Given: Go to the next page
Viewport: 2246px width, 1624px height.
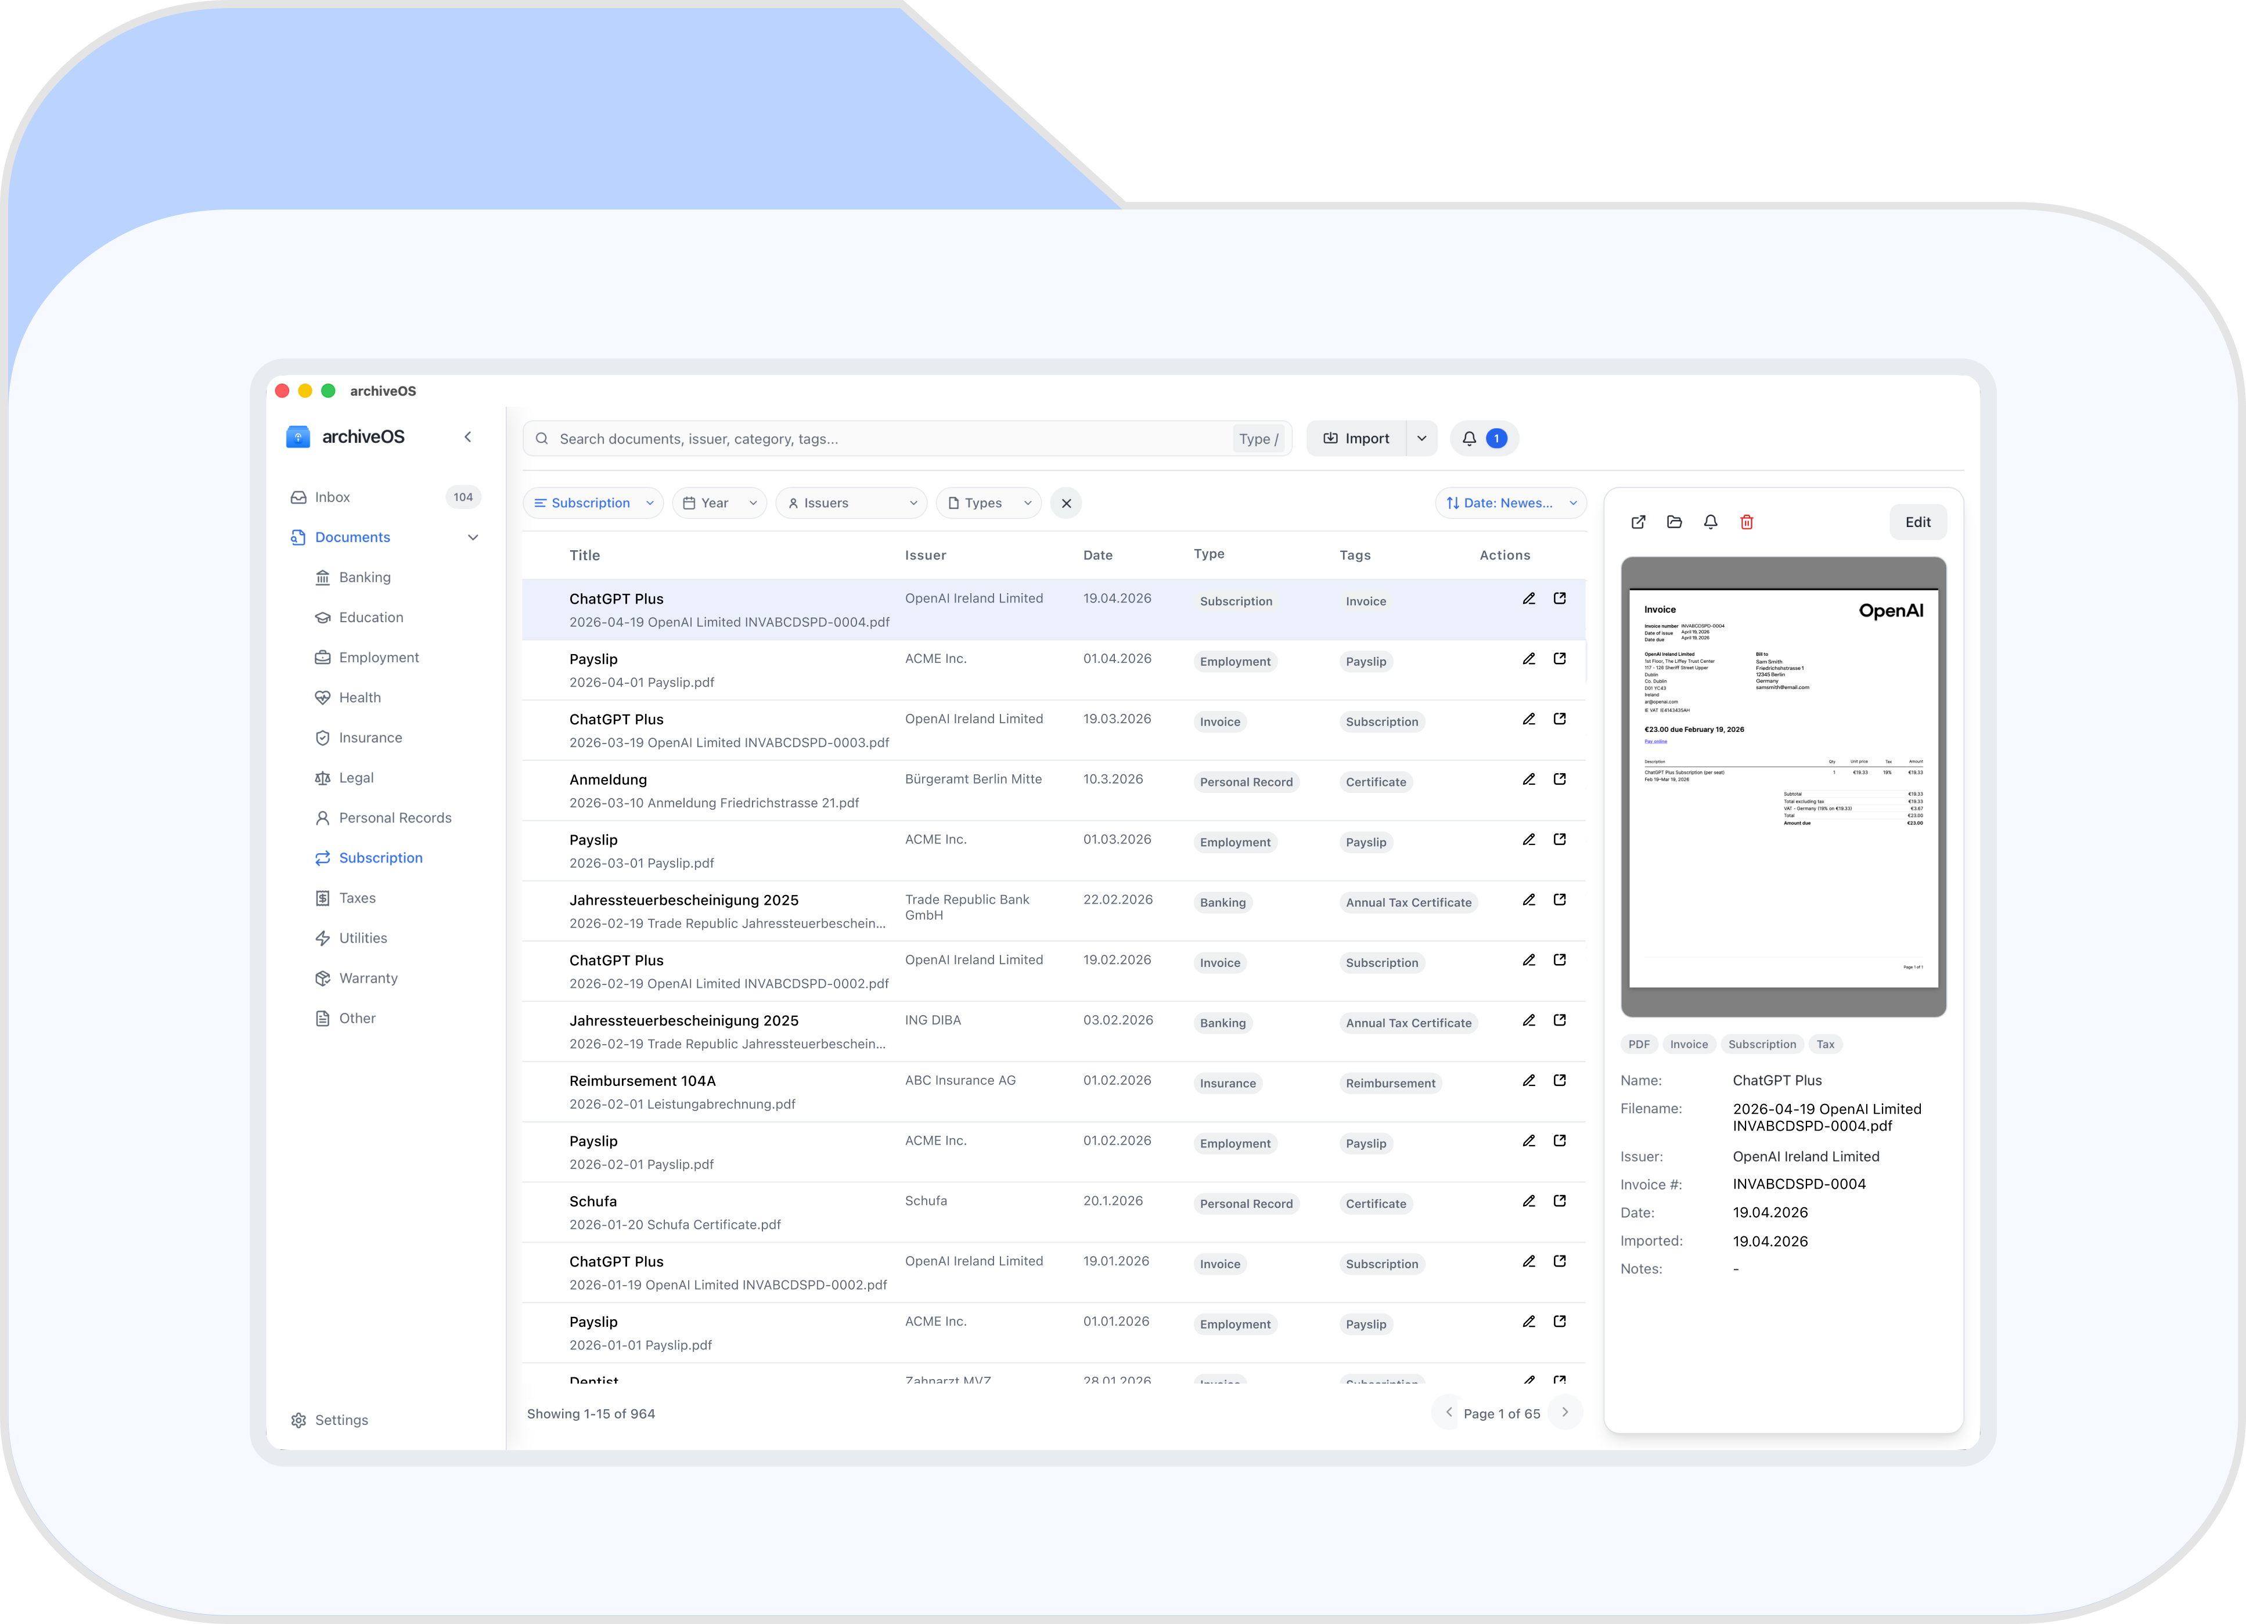Looking at the screenshot, I should click(1565, 1412).
